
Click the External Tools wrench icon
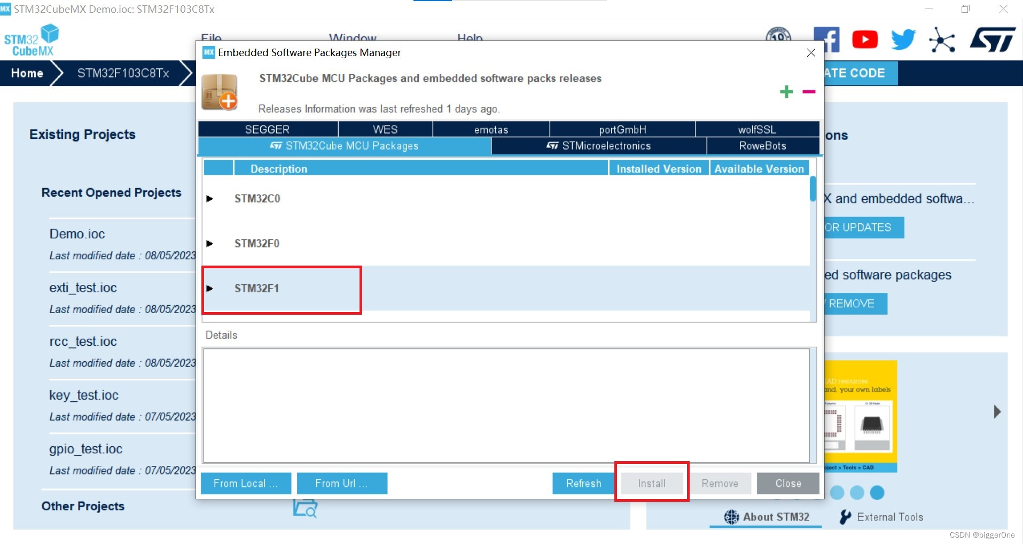tap(845, 517)
